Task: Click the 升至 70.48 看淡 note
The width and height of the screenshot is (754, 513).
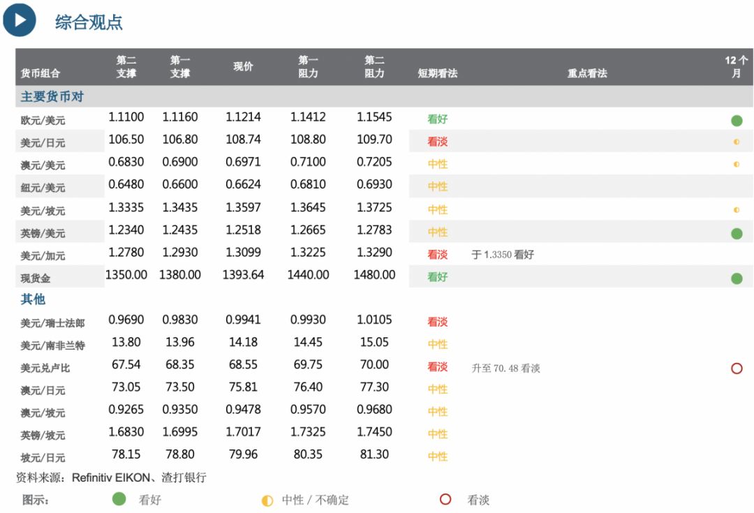Action: (506, 369)
